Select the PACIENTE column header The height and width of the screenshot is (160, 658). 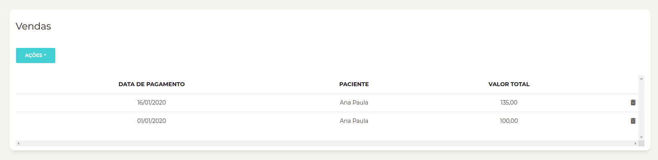click(x=354, y=84)
